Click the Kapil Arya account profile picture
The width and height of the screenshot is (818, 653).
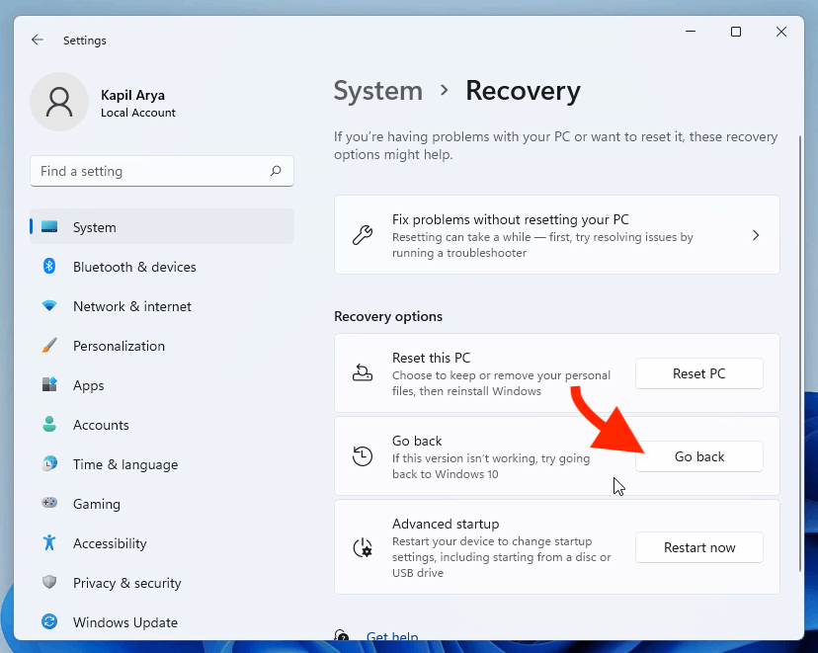[x=59, y=102]
